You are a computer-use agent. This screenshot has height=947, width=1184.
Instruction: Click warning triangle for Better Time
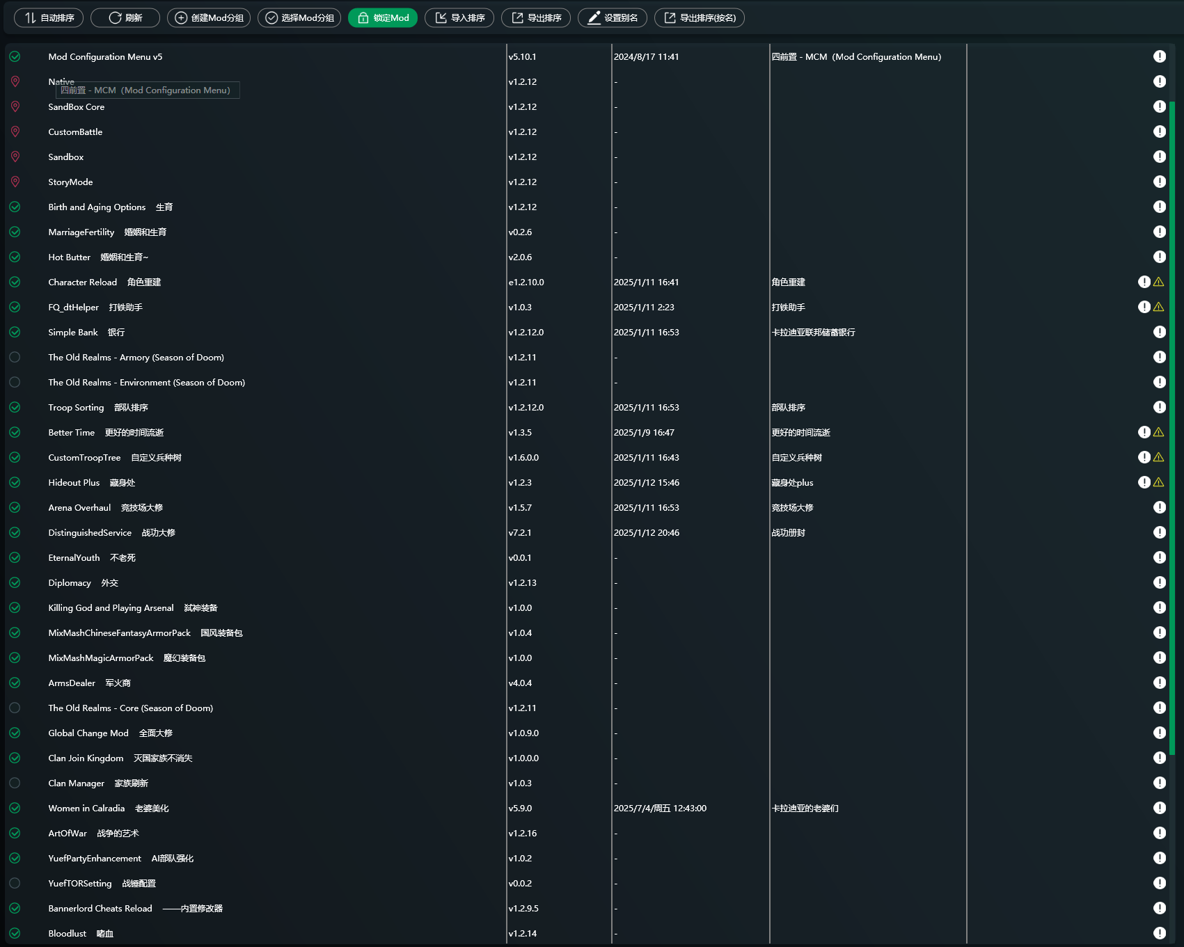tap(1159, 432)
